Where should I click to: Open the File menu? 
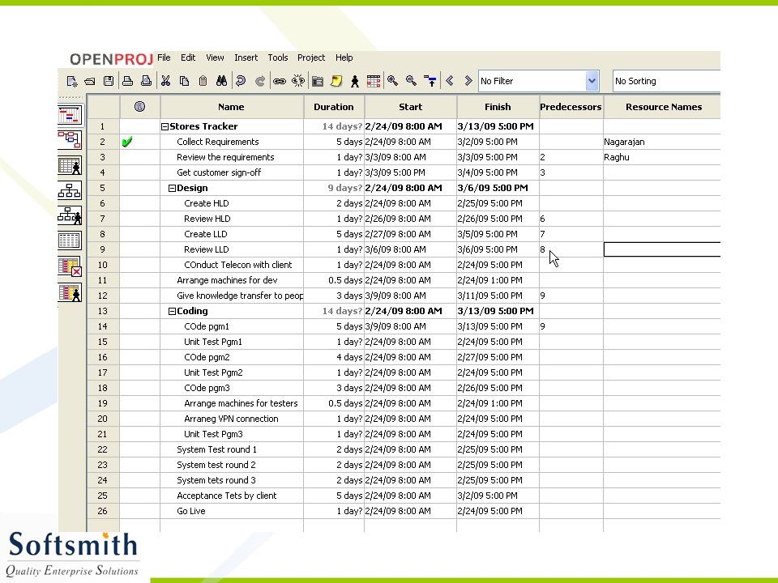164,57
